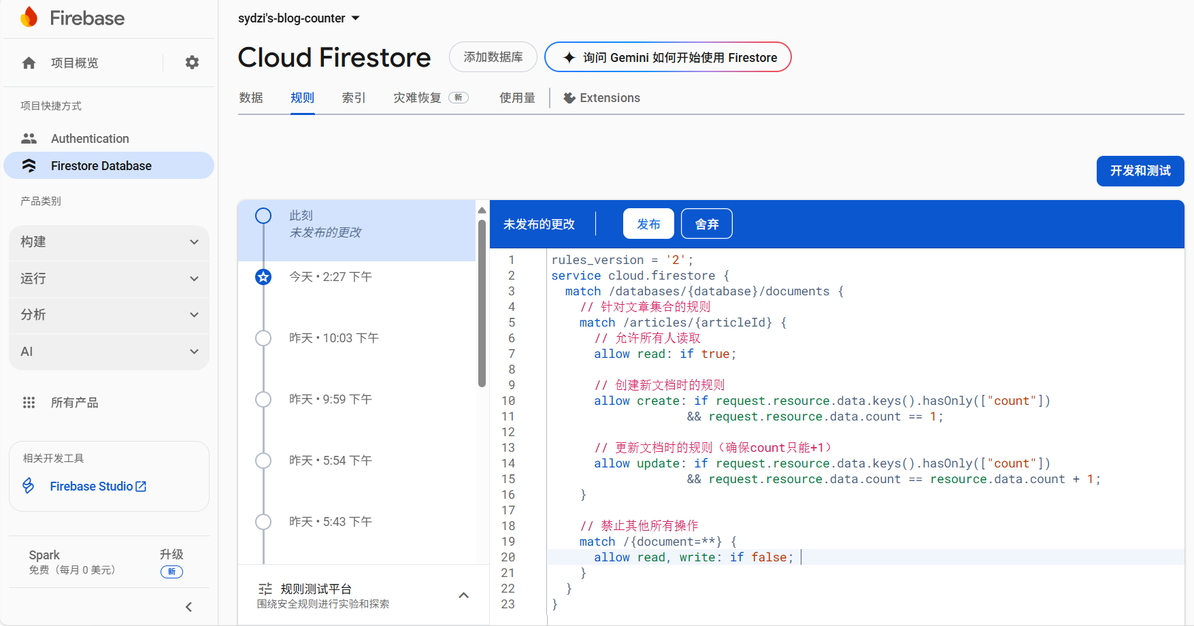Image resolution: width=1194 pixels, height=626 pixels.
Task: Click the project overview home icon
Action: point(29,63)
